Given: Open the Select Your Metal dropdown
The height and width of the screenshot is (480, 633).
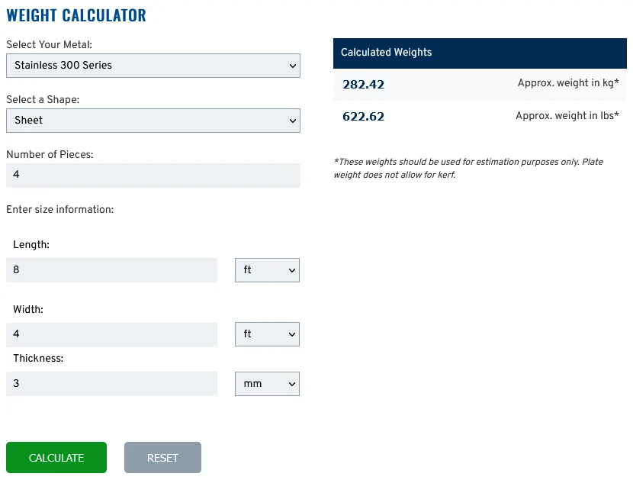Looking at the screenshot, I should tap(153, 66).
